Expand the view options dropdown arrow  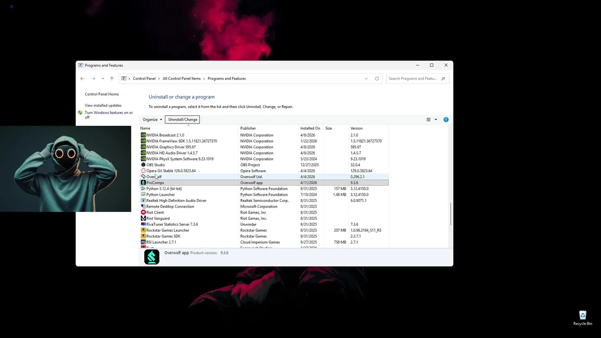pos(436,119)
